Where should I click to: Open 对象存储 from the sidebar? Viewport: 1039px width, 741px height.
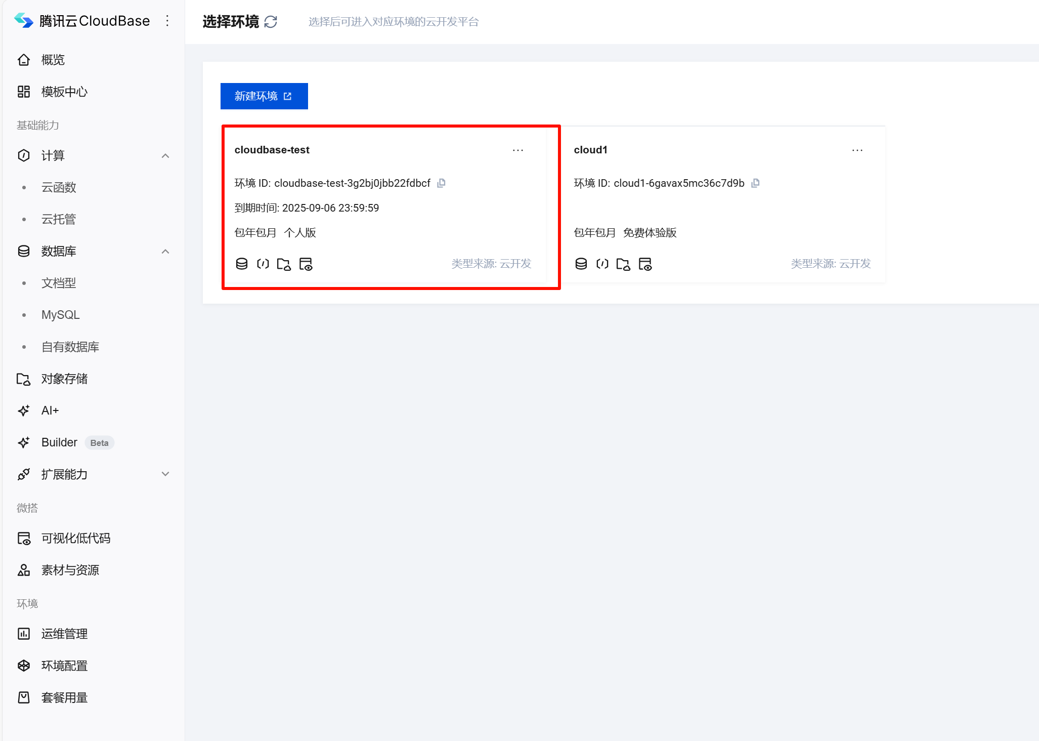click(64, 379)
